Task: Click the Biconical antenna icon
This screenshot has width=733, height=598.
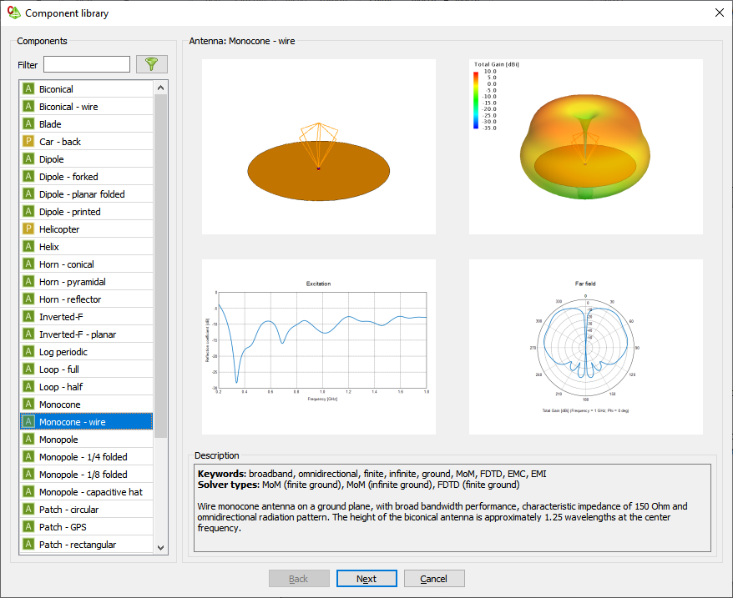Action: (28, 89)
